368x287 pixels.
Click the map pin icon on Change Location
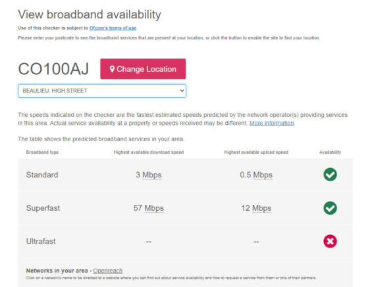pyautogui.click(x=112, y=69)
